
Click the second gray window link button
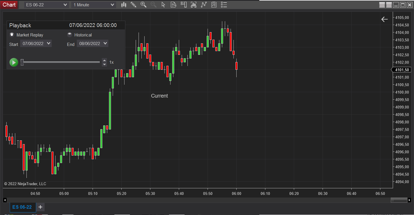click(x=389, y=5)
